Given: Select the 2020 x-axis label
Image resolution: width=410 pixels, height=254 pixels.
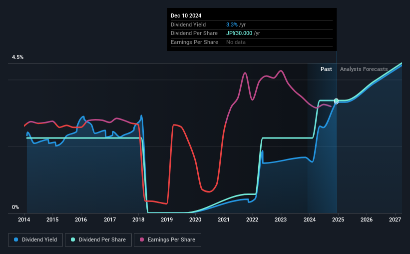Looking at the screenshot, I should coord(195,219).
